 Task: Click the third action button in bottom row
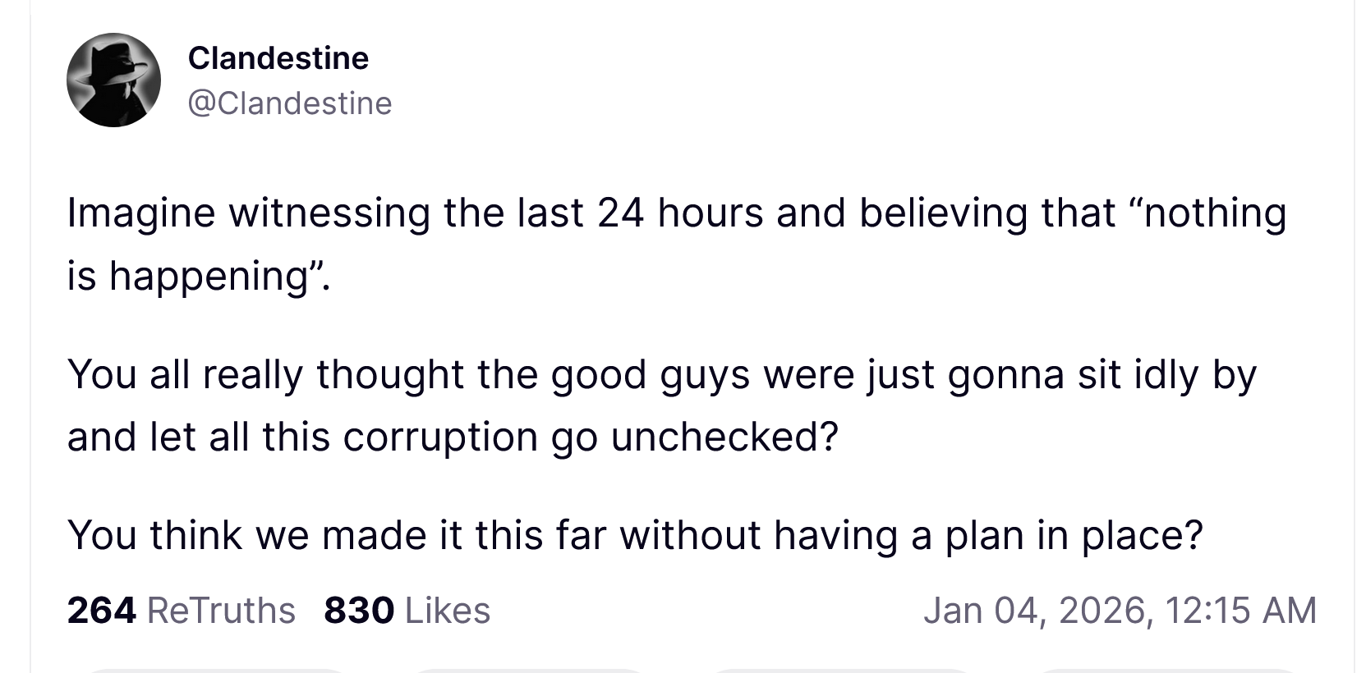pos(839,670)
